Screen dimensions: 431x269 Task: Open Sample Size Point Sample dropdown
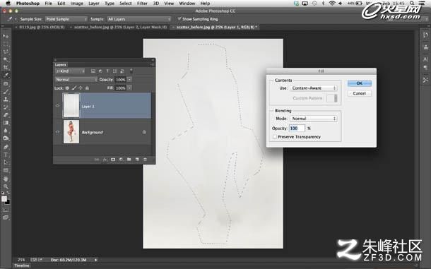[x=66, y=19]
